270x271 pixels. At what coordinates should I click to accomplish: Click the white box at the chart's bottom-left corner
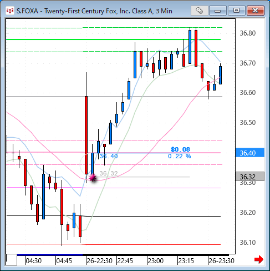(x=11, y=260)
